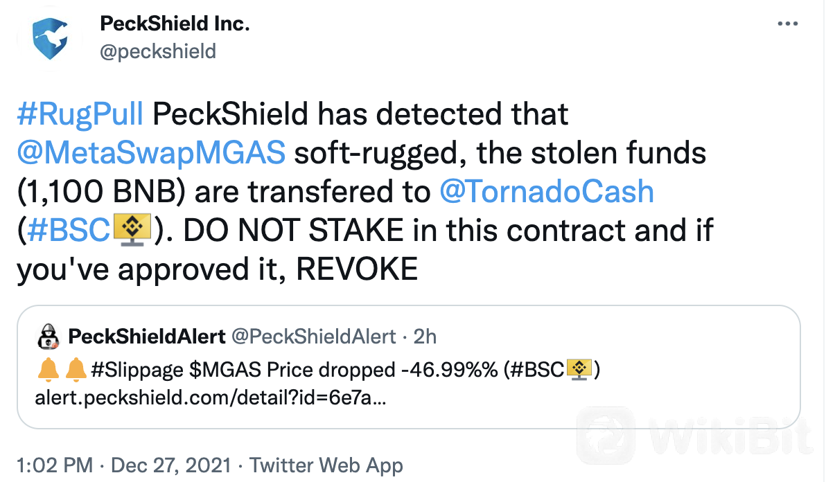Screen dimensions: 826x482
Task: Open the alert.peckshield.com detail link
Action: pyautogui.click(x=211, y=398)
